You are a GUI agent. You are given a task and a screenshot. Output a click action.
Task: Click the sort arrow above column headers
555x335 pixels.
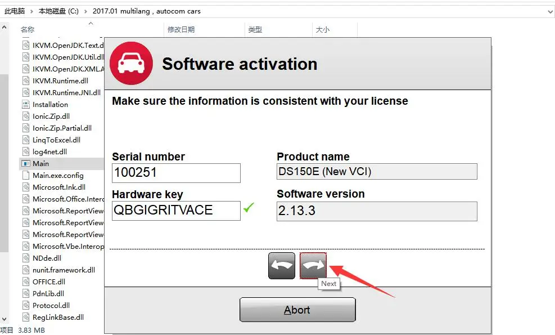coord(91,24)
